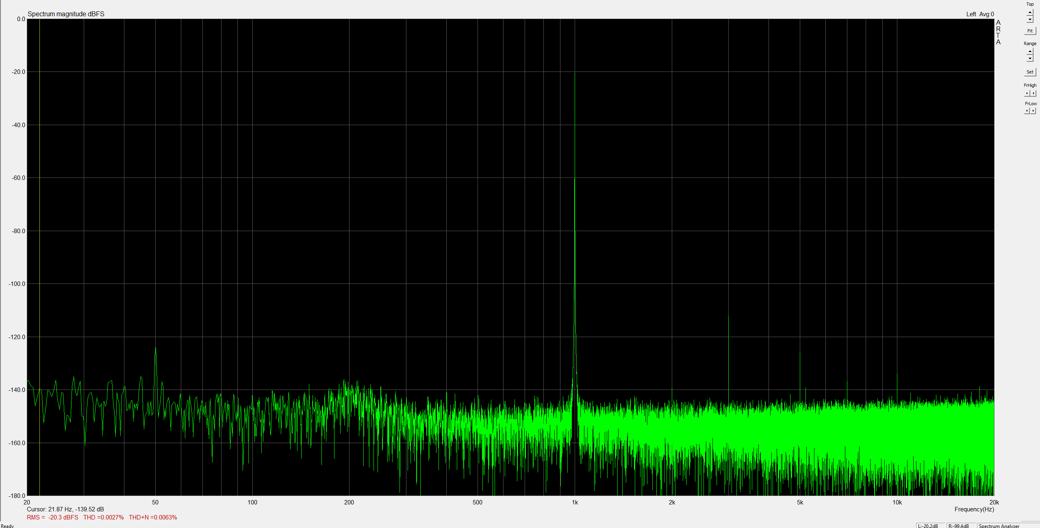Decrease Range with the down arrow
Viewport: 1040px width, 528px height.
tap(1029, 58)
